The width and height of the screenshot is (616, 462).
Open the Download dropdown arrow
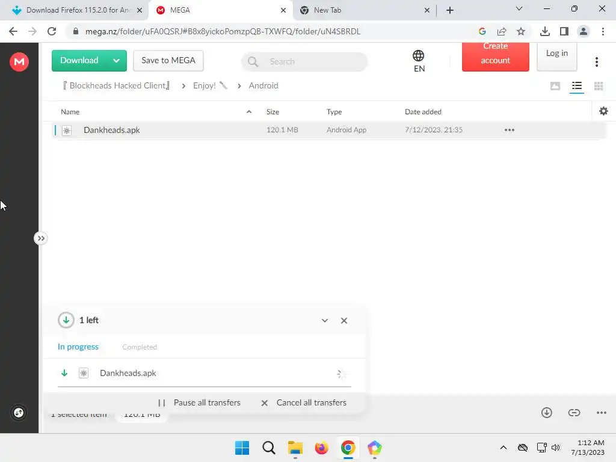116,61
